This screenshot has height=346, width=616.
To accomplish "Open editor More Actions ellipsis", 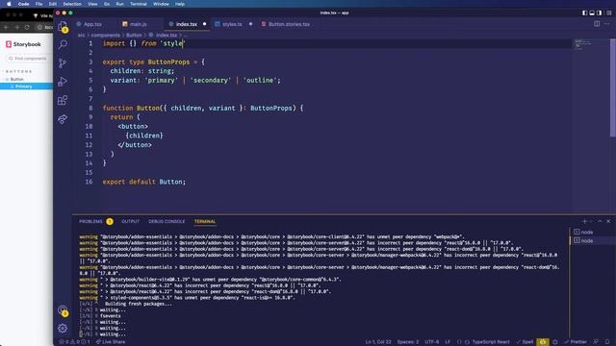I will point(607,24).
